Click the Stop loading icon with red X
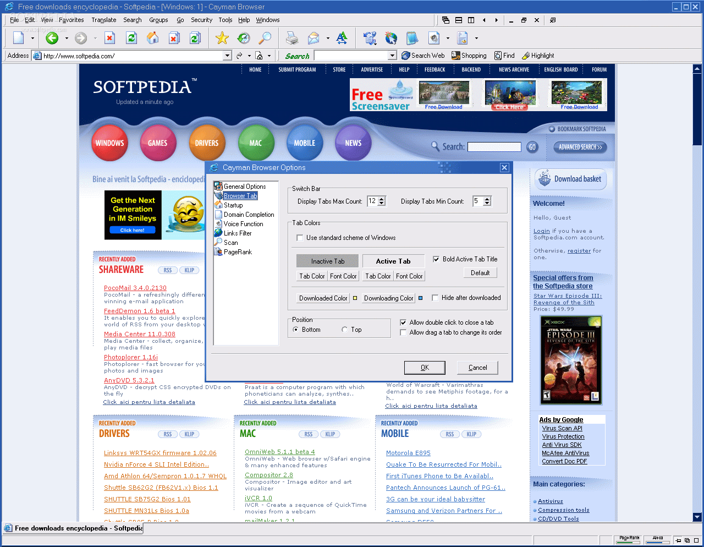This screenshot has width=704, height=547. [x=110, y=38]
